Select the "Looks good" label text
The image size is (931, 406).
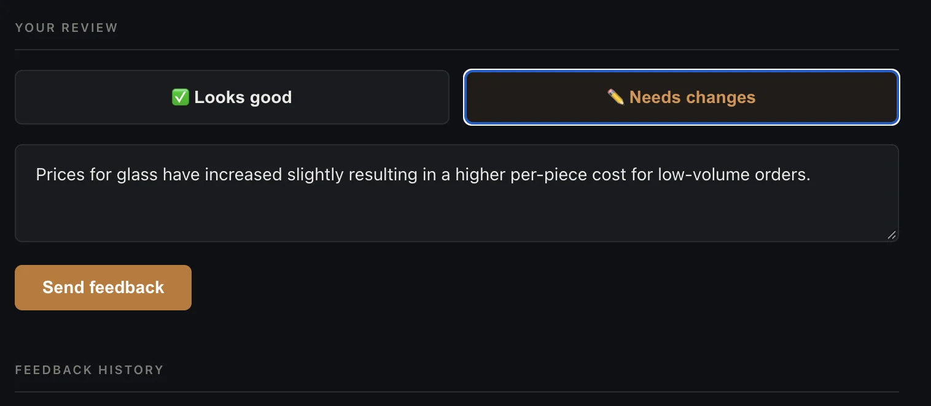tap(243, 97)
